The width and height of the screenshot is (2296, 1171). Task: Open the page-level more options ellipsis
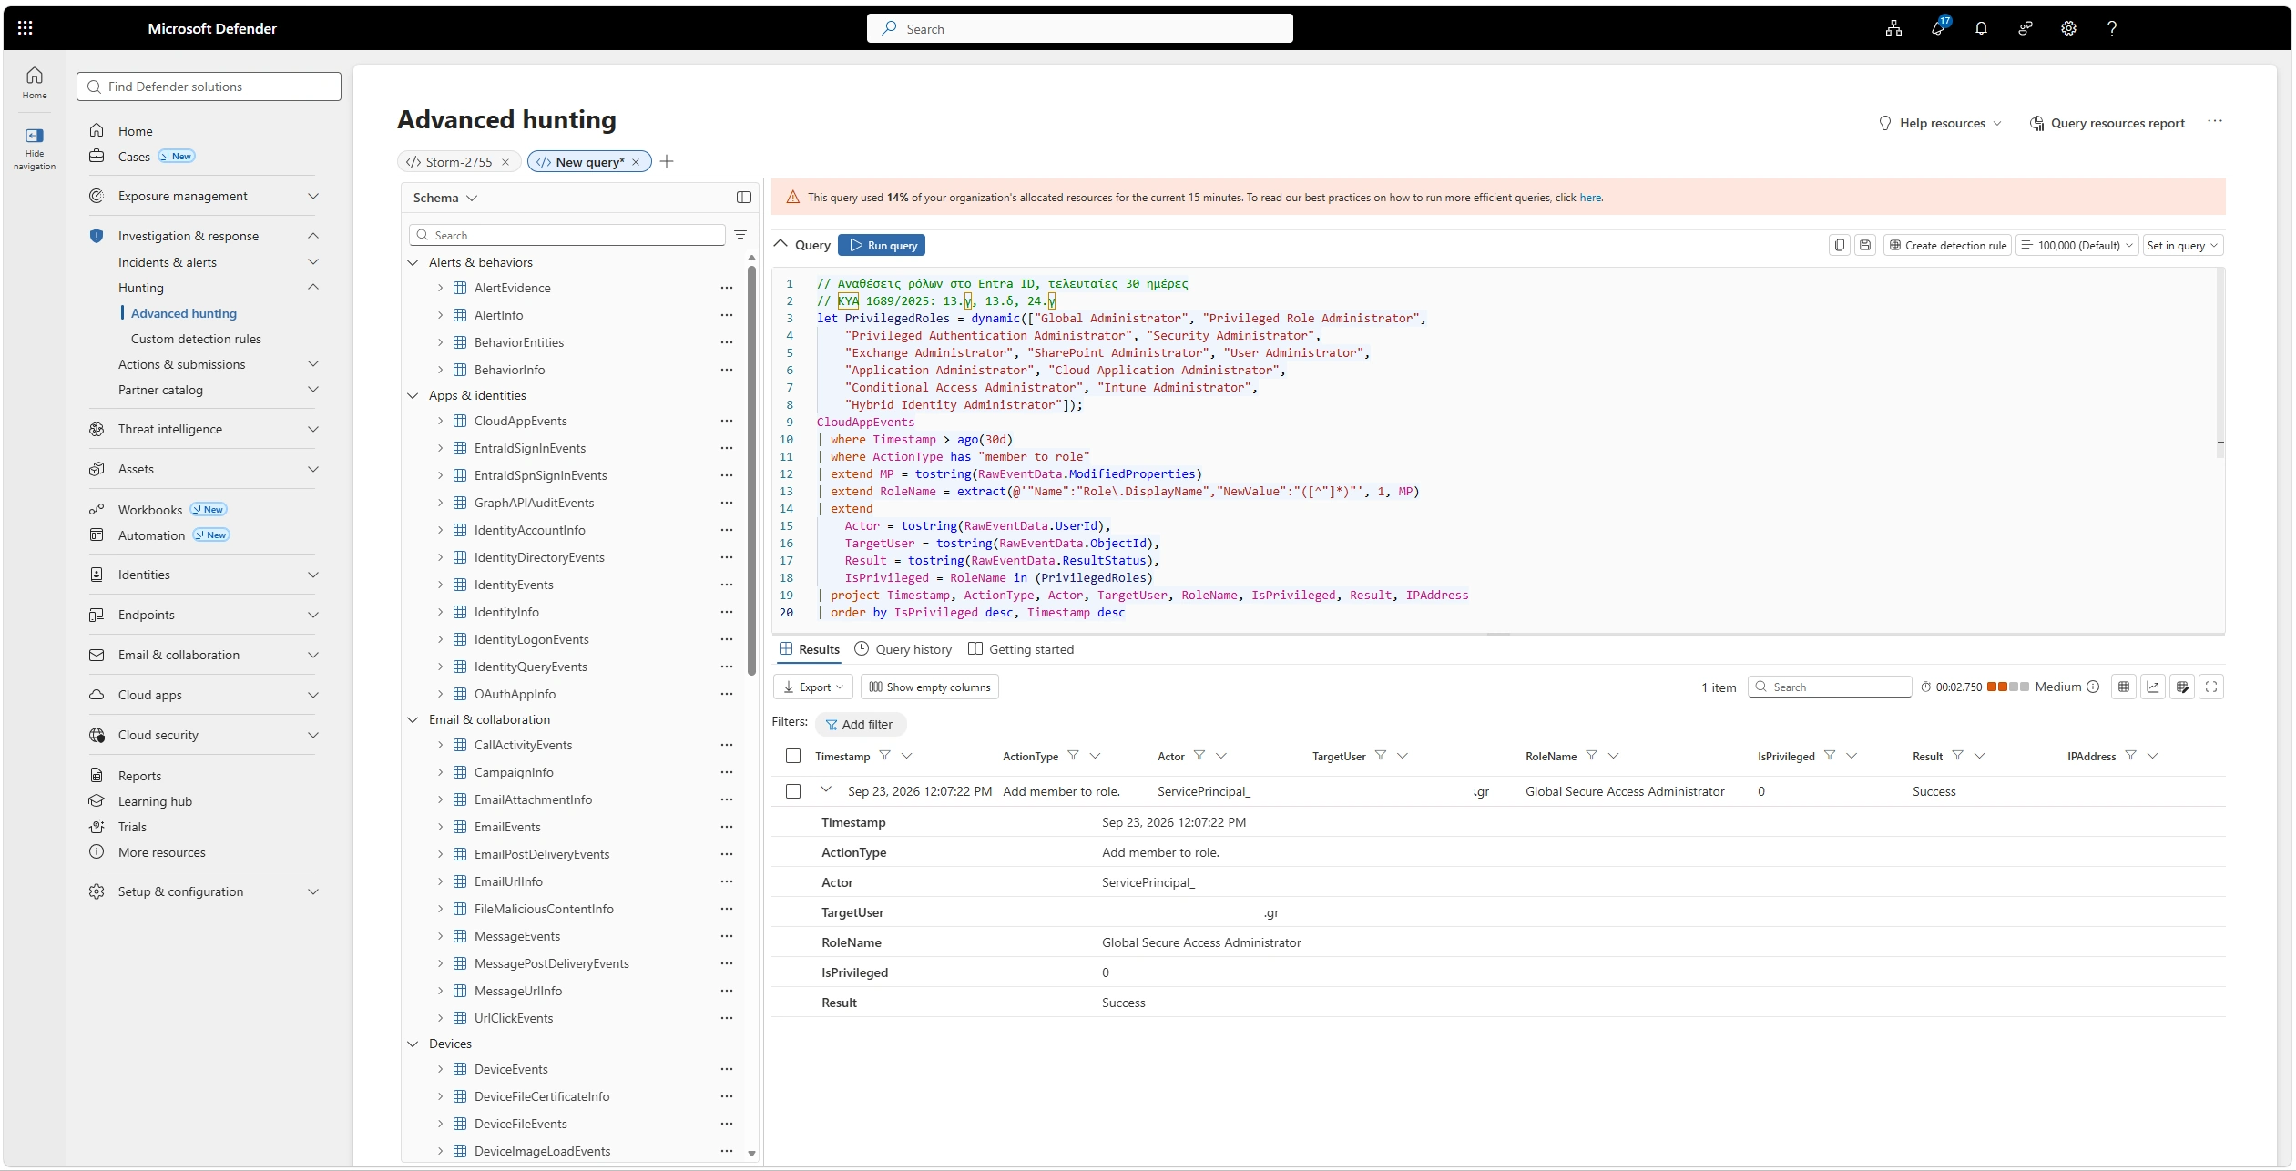click(x=2214, y=121)
